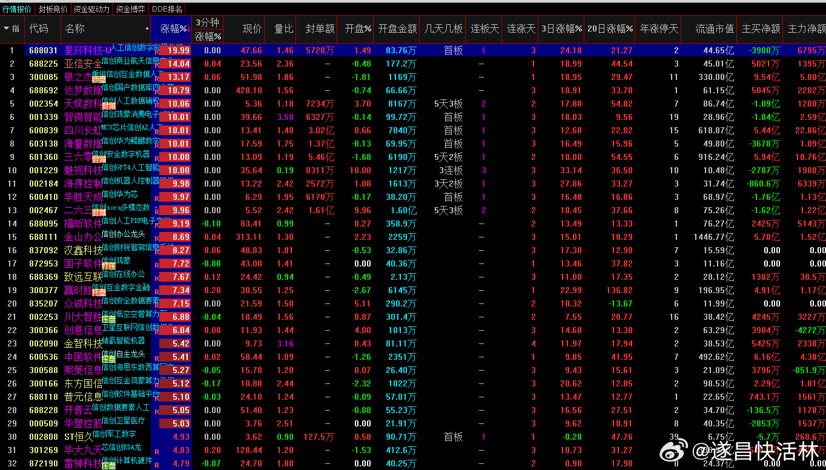This screenshot has height=470, width=826.
Task: Select stock code 603138
Action: (44, 144)
